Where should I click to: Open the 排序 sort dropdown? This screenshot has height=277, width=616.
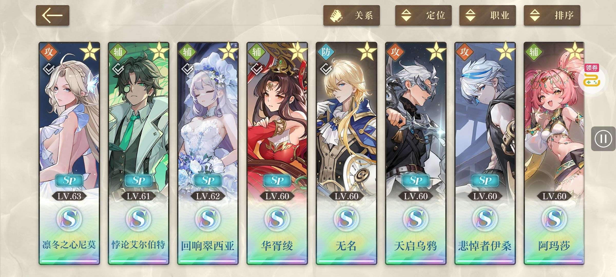(552, 15)
